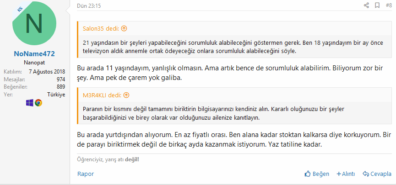
Task: Expand the Salon35 quoted message block
Action: pos(234,48)
